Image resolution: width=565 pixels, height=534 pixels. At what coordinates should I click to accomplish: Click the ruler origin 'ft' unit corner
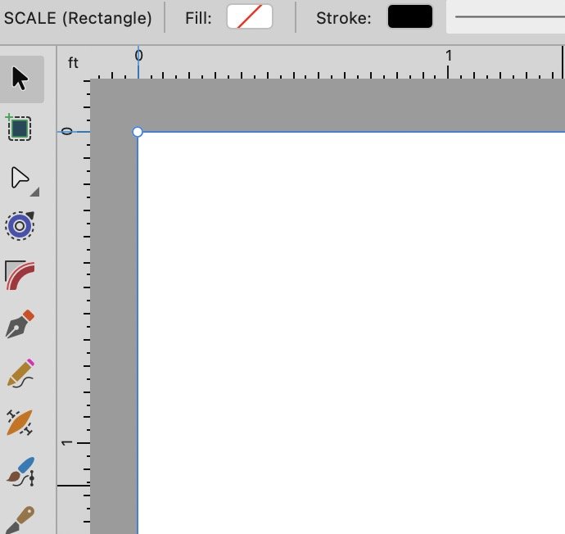tap(73, 63)
